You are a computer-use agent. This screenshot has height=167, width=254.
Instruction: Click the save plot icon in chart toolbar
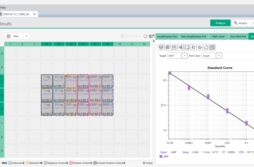click(x=174, y=47)
